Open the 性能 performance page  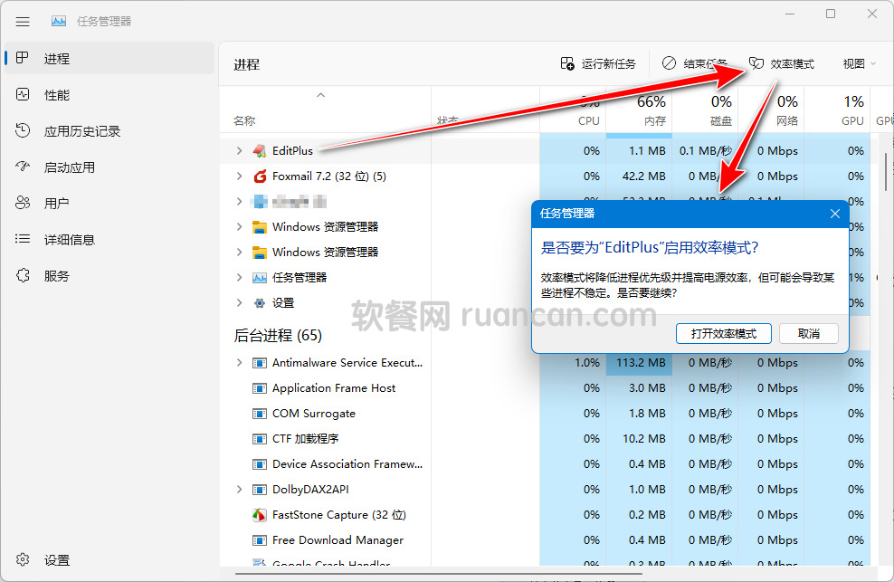(56, 95)
